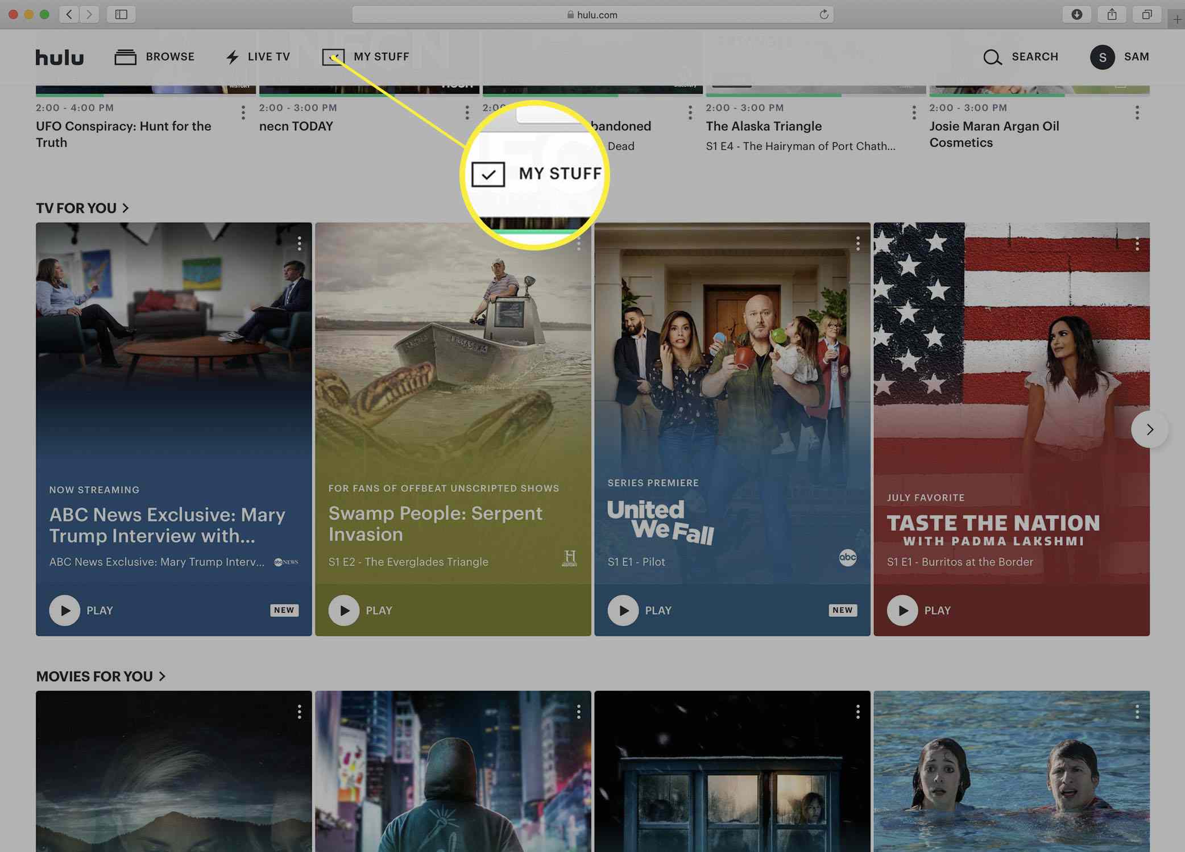
Task: Expand the TV FOR YOU section
Action: point(82,208)
